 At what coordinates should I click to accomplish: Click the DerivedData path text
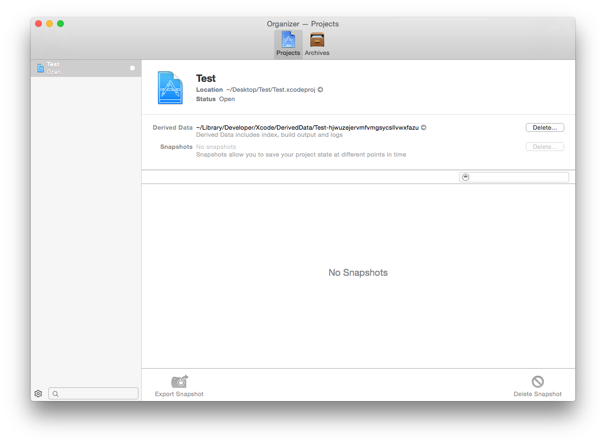(x=307, y=127)
